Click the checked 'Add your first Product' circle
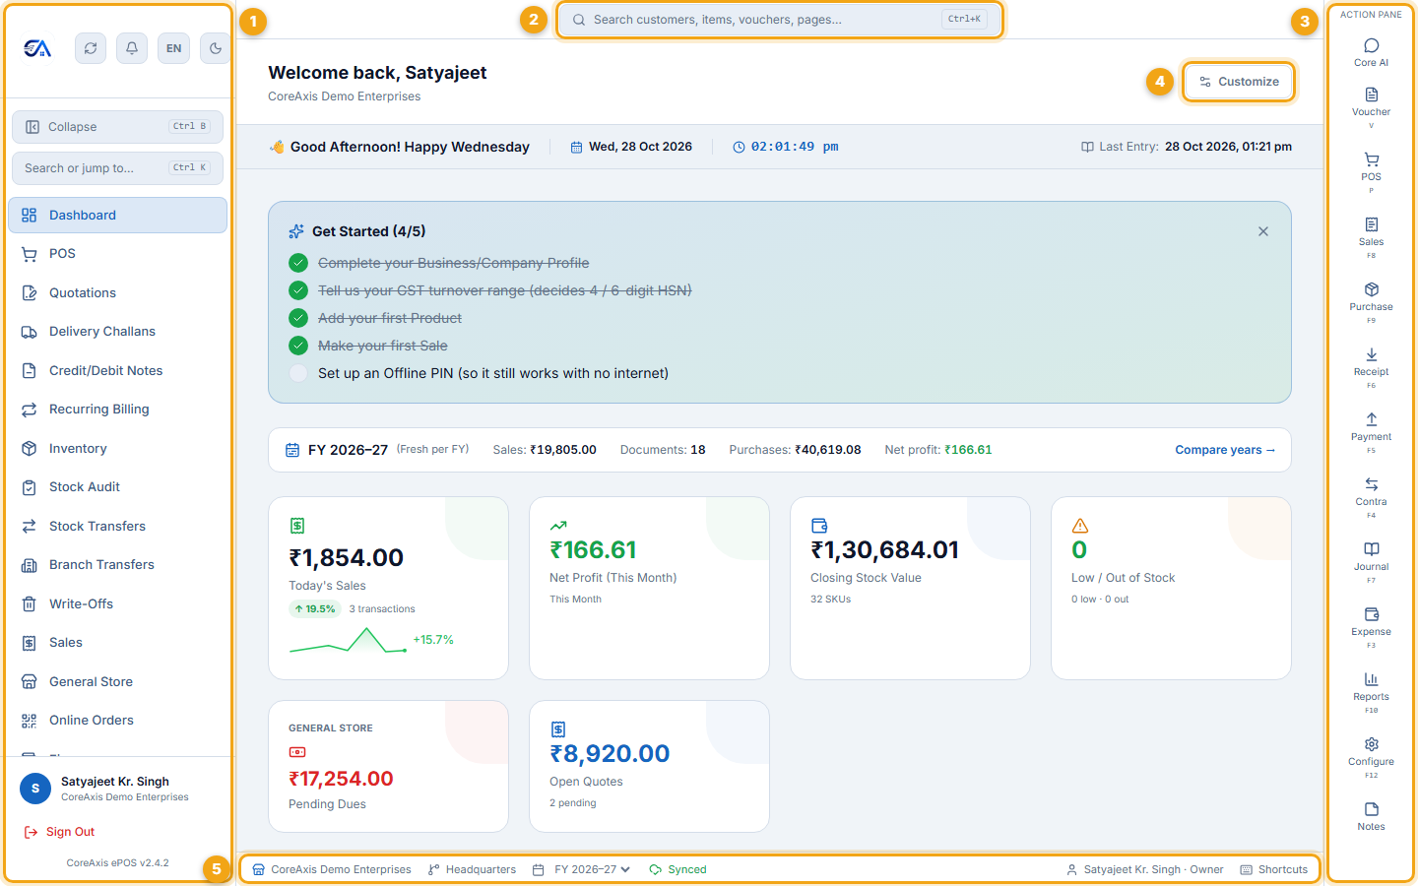The height and width of the screenshot is (886, 1418). pyautogui.click(x=298, y=318)
